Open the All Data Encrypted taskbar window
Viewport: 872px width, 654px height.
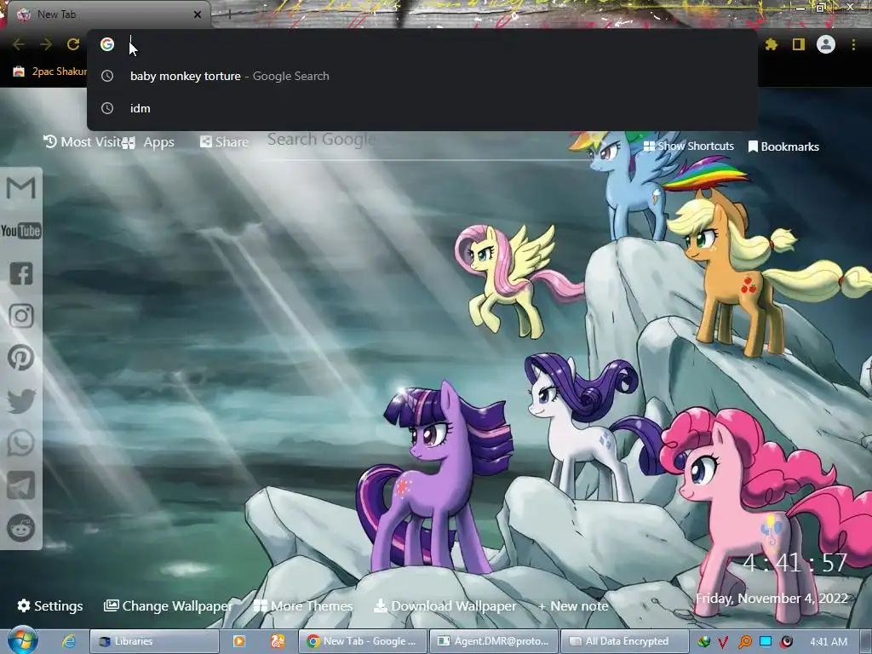point(624,641)
